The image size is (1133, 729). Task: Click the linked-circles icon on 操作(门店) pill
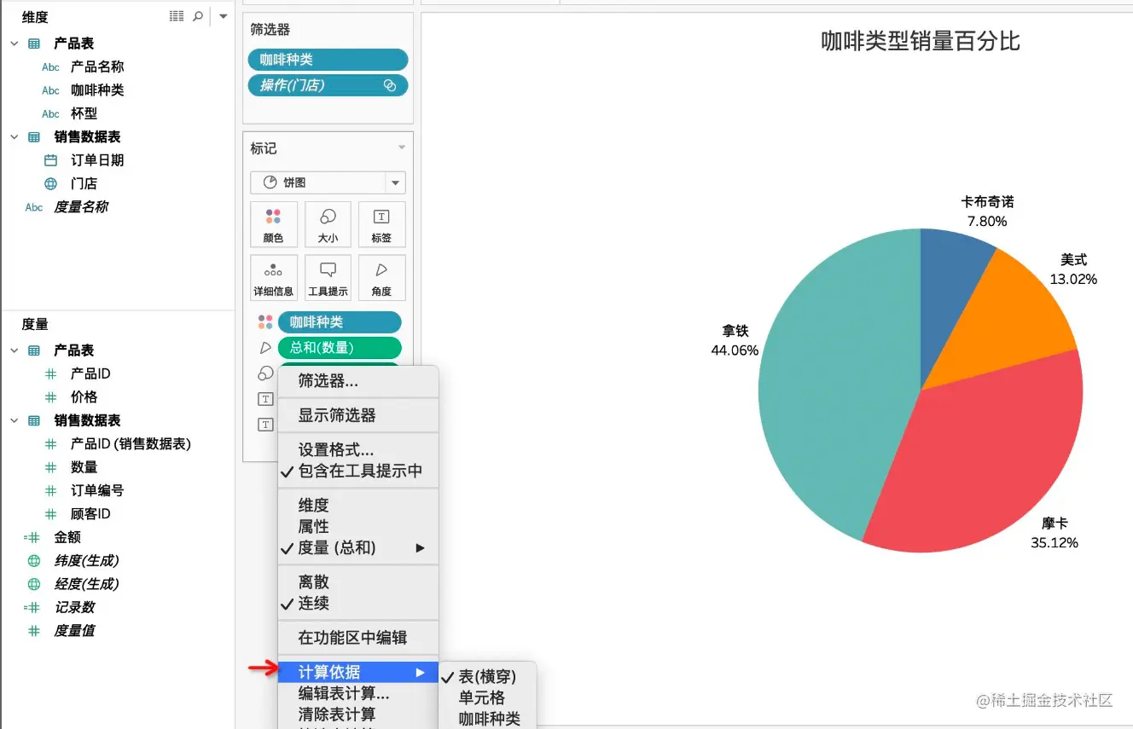(x=390, y=85)
